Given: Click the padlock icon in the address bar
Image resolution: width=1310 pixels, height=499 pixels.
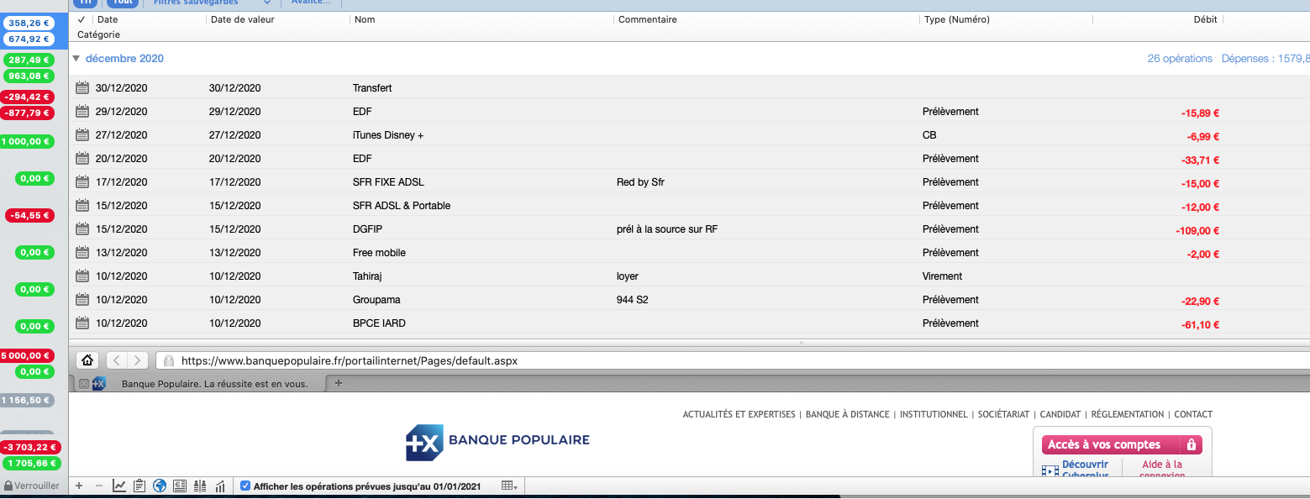Looking at the screenshot, I should click(x=169, y=360).
